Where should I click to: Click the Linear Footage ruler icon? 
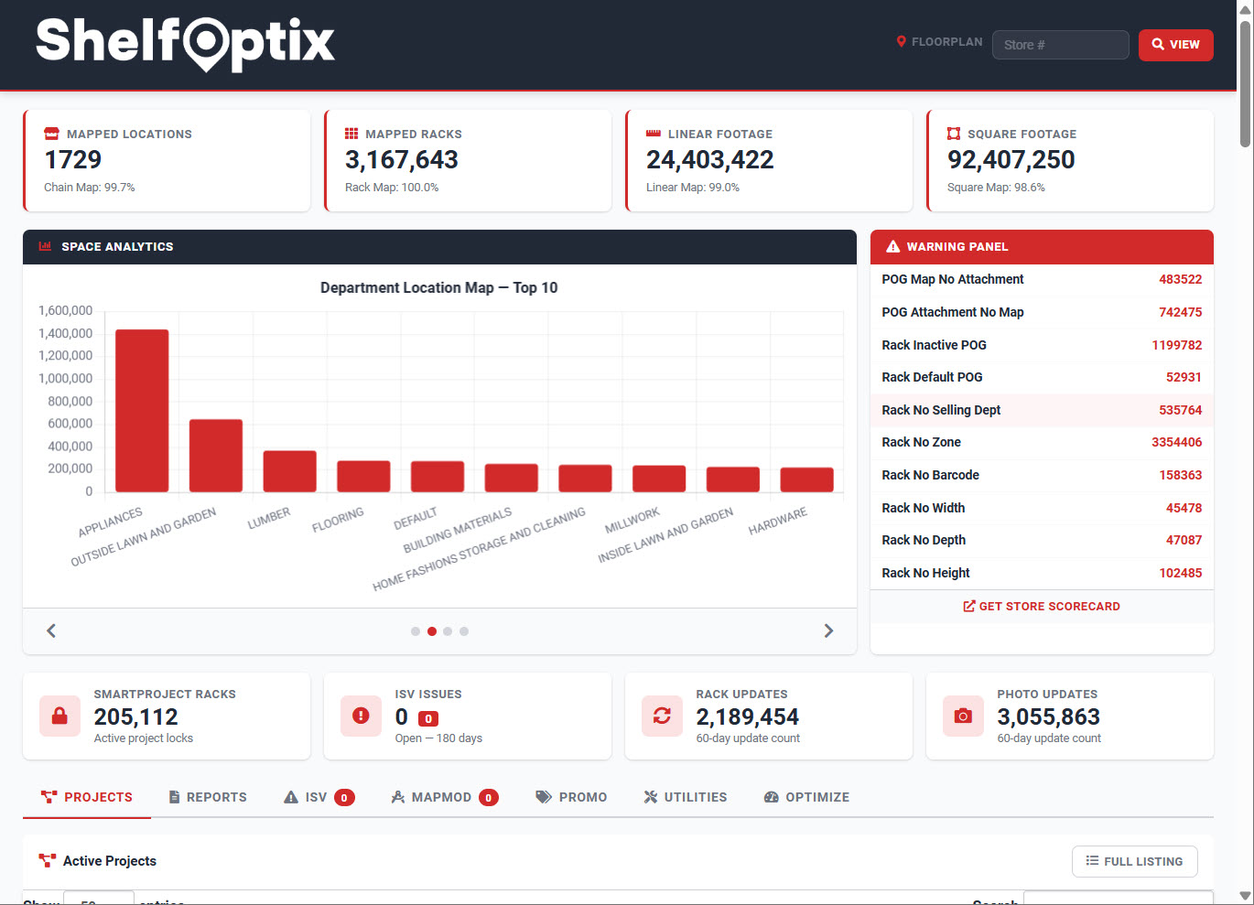click(x=653, y=133)
